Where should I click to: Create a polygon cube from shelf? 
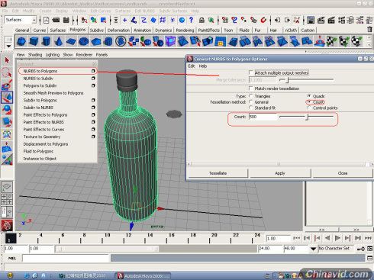pyautogui.click(x=34, y=41)
